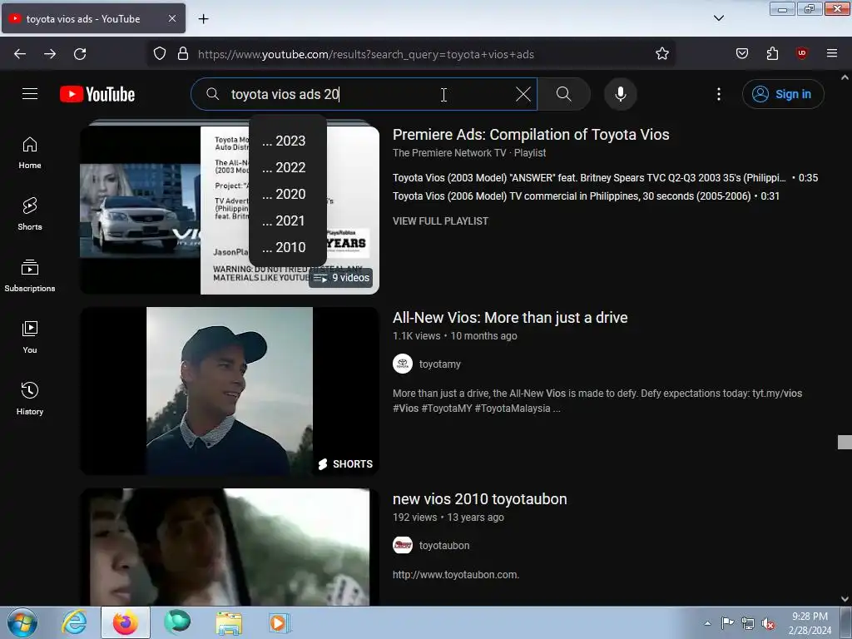Viewport: 852px width, 639px height.
Task: Open Subscriptions from sidebar
Action: pyautogui.click(x=30, y=275)
